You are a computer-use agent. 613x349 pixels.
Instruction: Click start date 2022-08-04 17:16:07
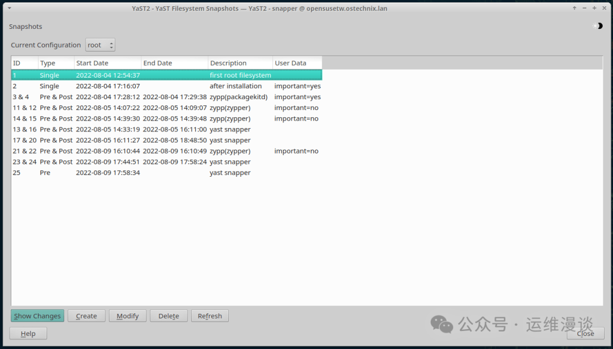point(108,86)
